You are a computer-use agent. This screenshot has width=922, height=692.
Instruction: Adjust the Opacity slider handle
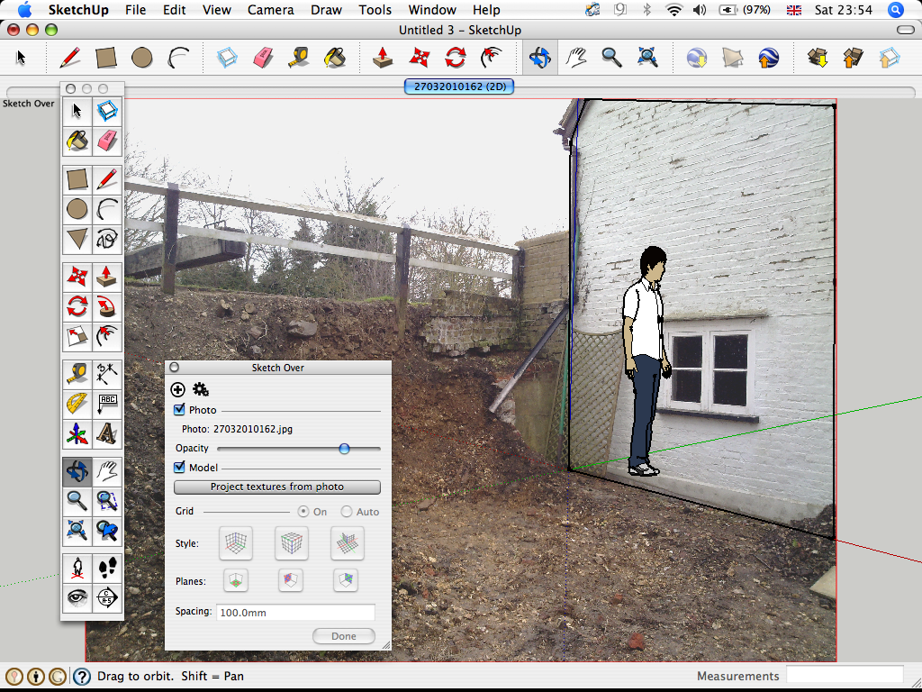coord(345,449)
